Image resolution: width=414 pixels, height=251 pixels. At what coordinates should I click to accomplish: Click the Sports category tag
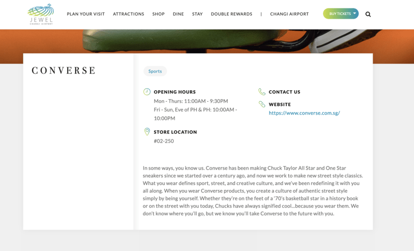(x=155, y=72)
